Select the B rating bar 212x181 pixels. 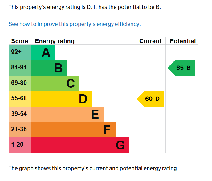pyautogui.click(x=49, y=68)
